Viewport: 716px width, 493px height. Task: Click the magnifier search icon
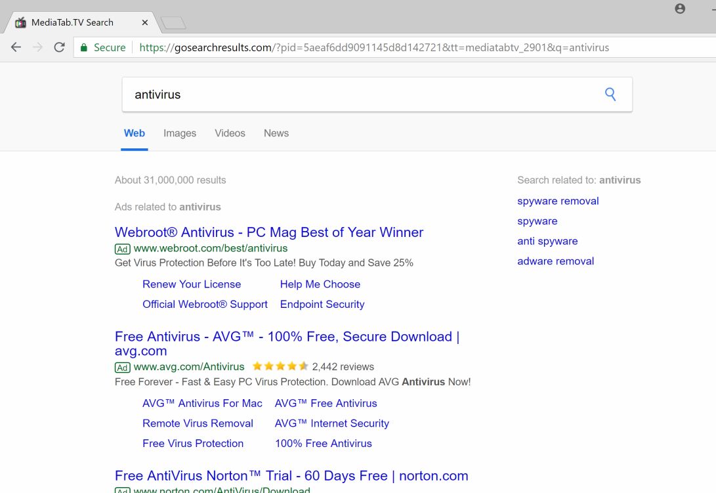click(610, 95)
